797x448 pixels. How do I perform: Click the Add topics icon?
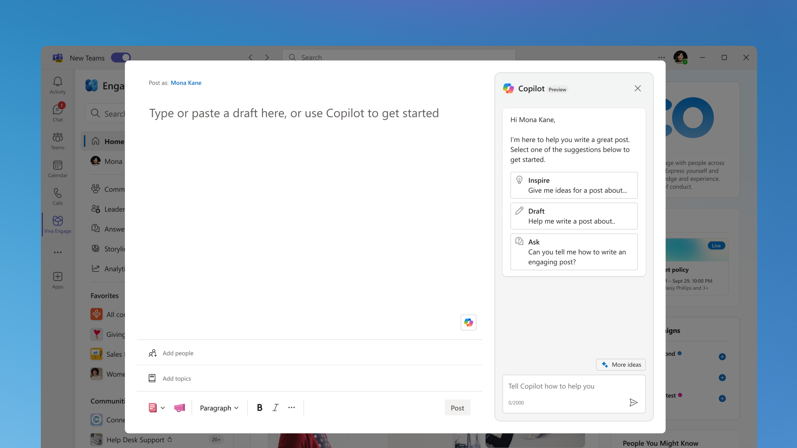[x=152, y=378]
